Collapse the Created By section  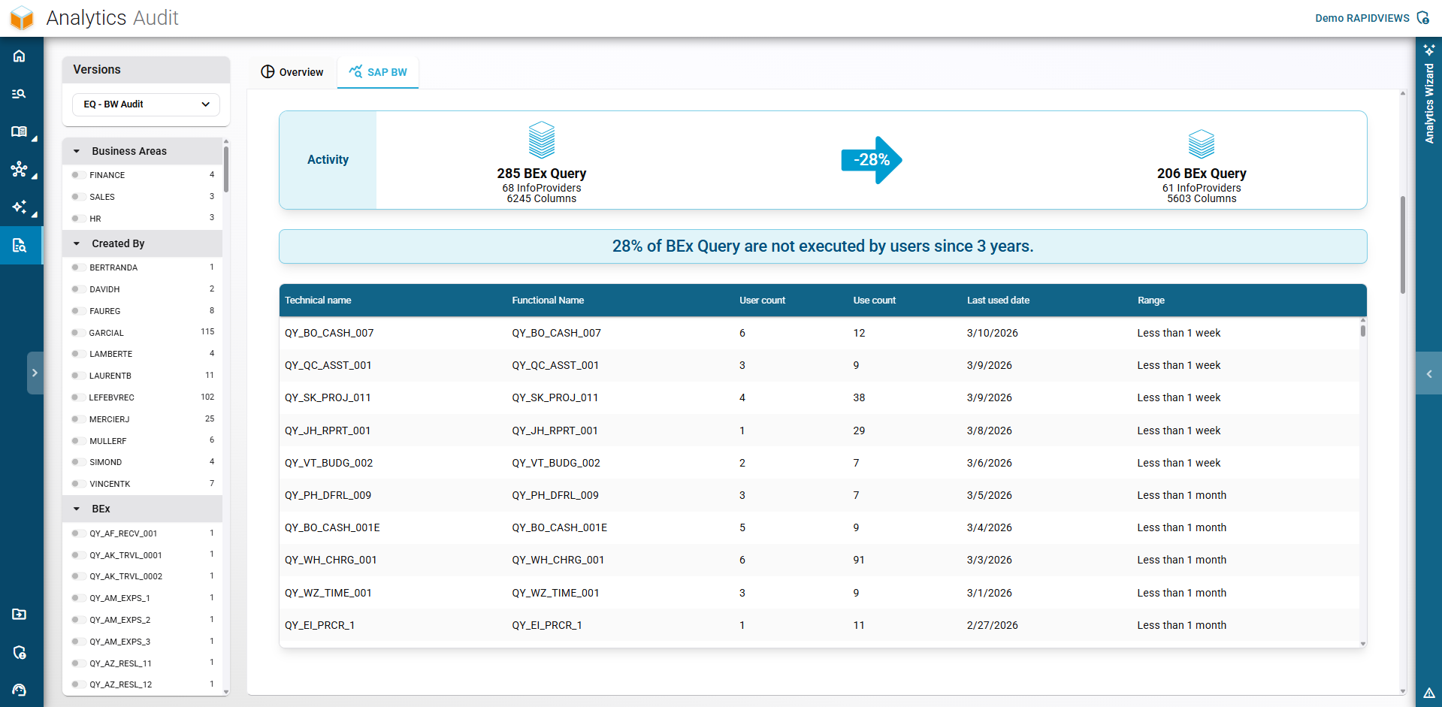tap(77, 243)
